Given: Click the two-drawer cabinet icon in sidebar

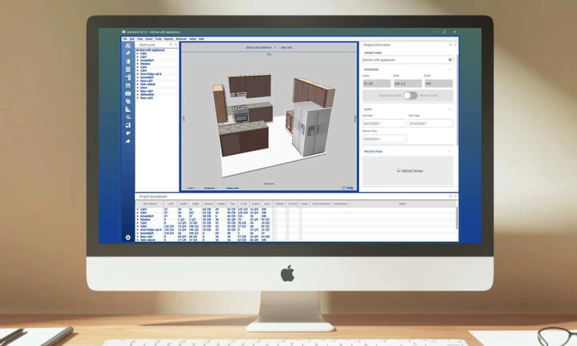Looking at the screenshot, I should 128,69.
